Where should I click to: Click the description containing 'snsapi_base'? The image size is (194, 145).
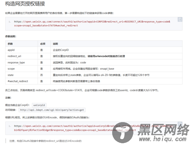(x=116, y=69)
